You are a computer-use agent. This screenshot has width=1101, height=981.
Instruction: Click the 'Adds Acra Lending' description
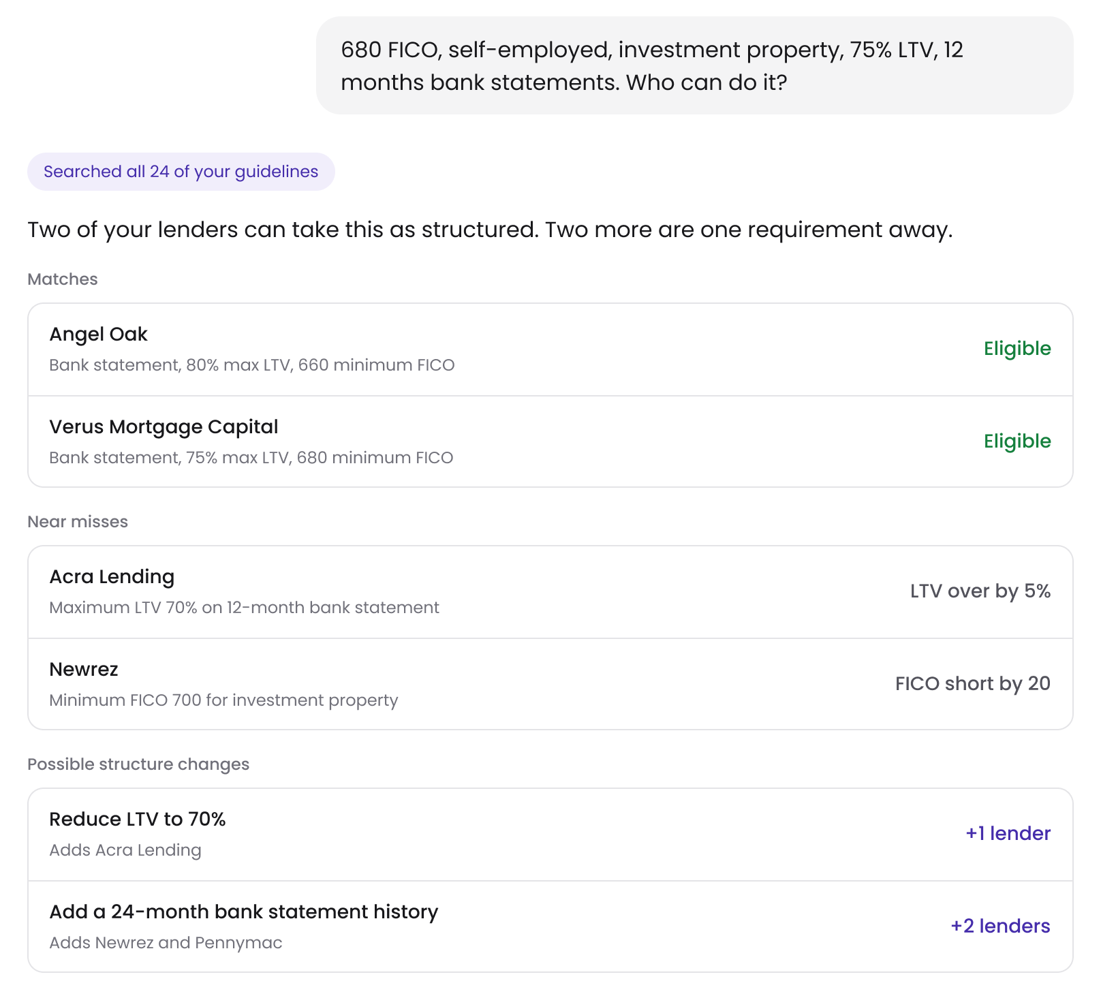[125, 850]
